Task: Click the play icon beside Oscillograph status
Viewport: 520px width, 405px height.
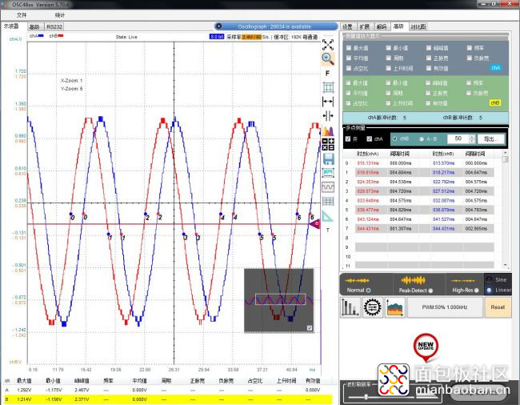Action: (218, 26)
